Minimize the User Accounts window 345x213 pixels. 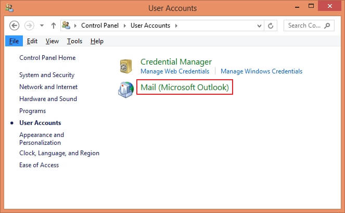tap(297, 6)
